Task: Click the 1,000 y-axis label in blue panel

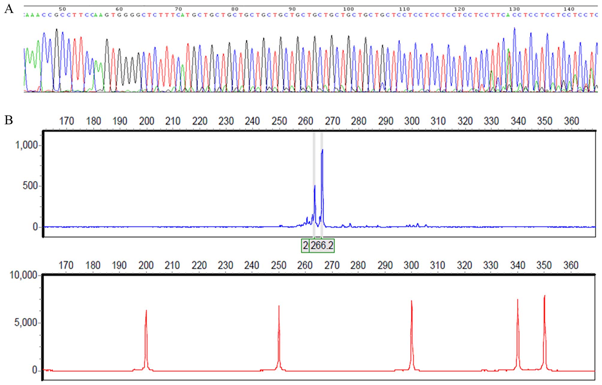Action: pyautogui.click(x=26, y=145)
